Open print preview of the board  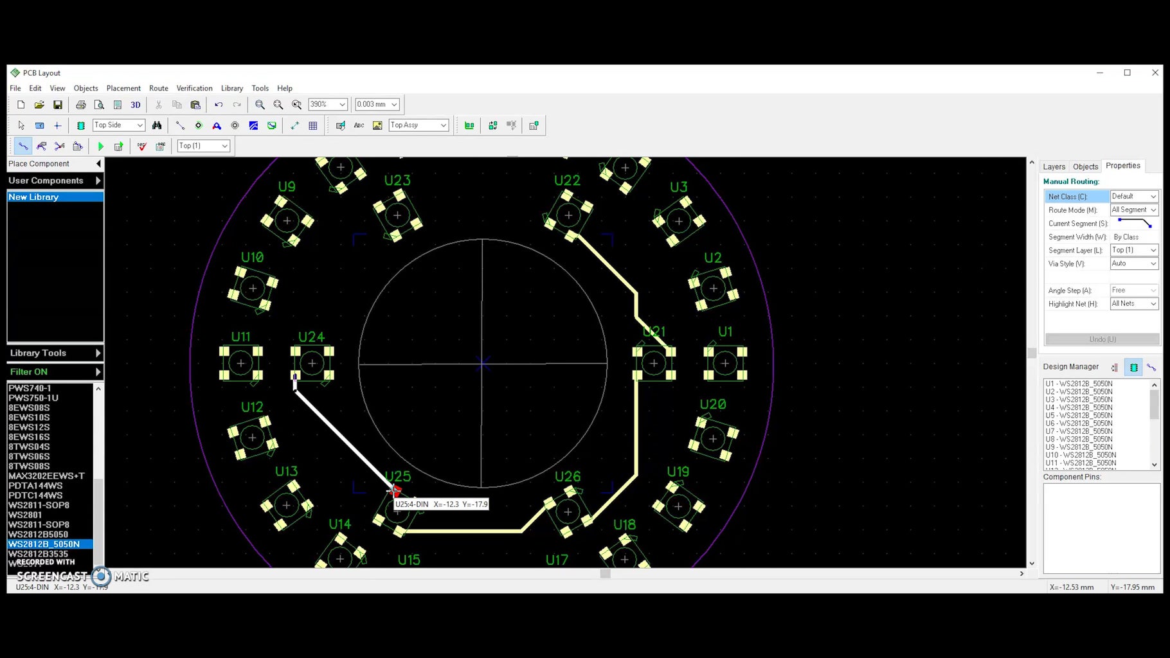tap(100, 104)
